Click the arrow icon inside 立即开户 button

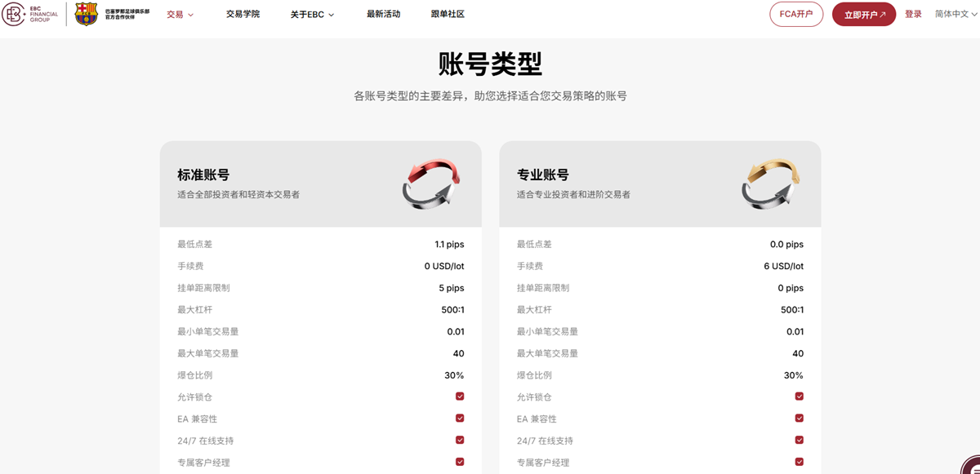click(x=882, y=14)
